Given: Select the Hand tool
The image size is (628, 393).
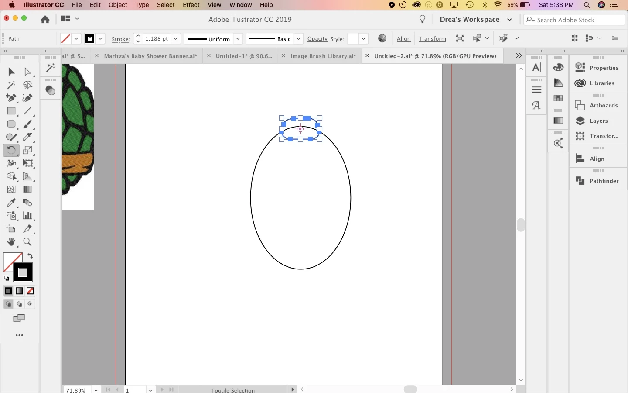Looking at the screenshot, I should [x=11, y=242].
